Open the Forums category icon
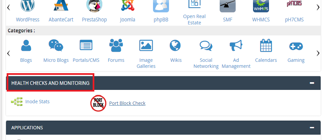 [116, 45]
